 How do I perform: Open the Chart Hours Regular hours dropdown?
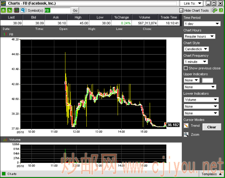(200, 36)
